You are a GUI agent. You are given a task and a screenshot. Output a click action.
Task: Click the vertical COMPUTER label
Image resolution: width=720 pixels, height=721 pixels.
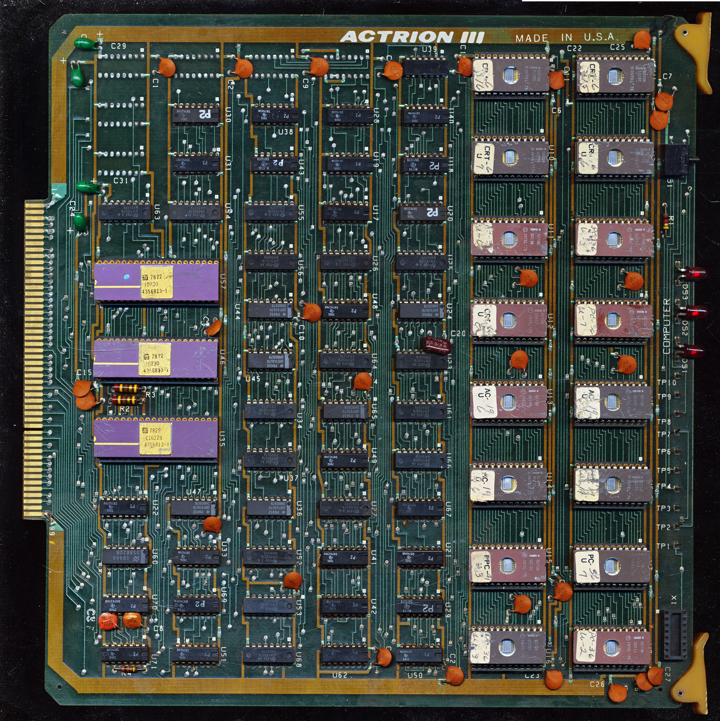click(667, 326)
